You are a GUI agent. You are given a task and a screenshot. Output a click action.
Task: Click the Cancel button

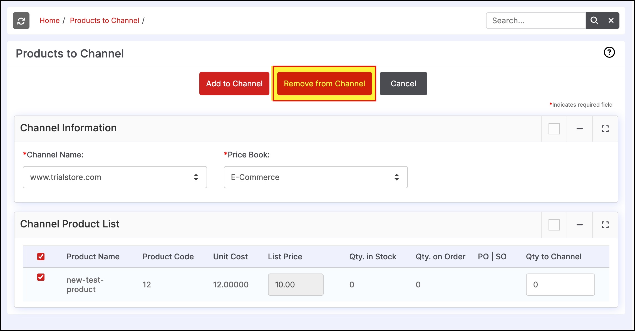click(403, 84)
